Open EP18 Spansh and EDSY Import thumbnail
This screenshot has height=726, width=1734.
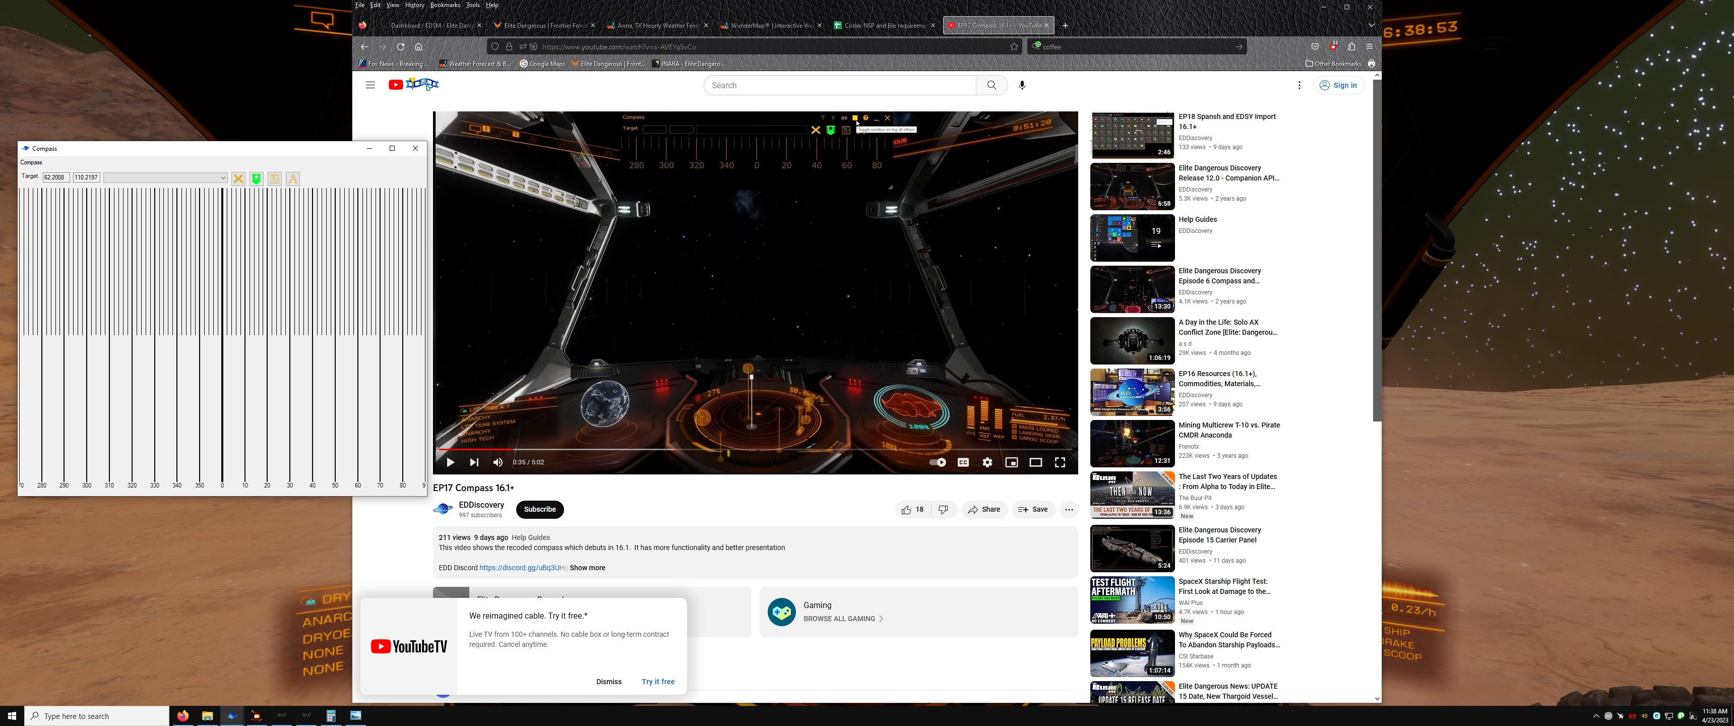tap(1132, 135)
